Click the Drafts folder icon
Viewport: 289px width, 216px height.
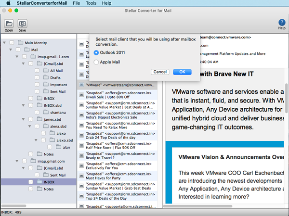coord(46,77)
